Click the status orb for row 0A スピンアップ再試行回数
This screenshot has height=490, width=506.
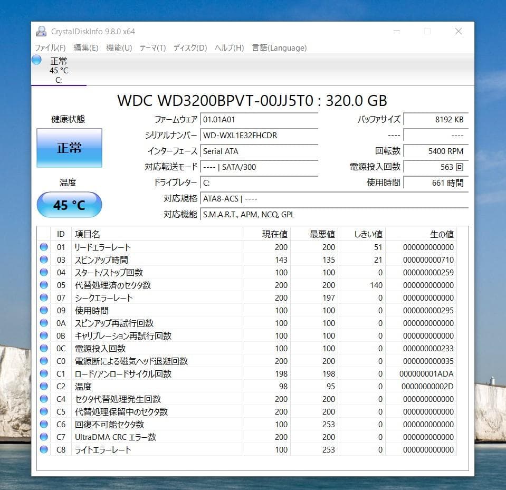pos(44,323)
